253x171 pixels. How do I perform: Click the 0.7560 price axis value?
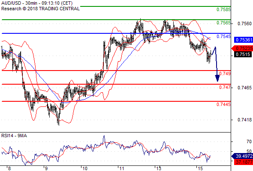tap(244, 24)
